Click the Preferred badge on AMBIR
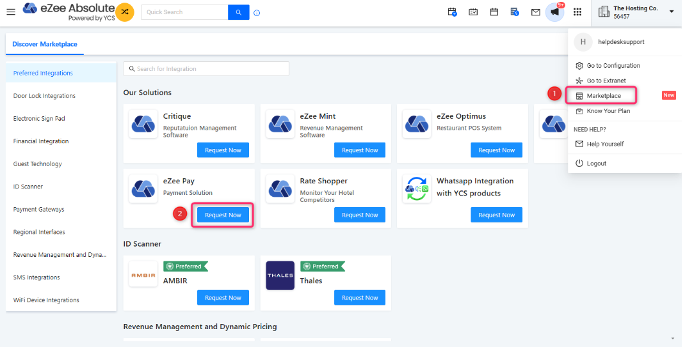The image size is (685, 347). (x=185, y=266)
